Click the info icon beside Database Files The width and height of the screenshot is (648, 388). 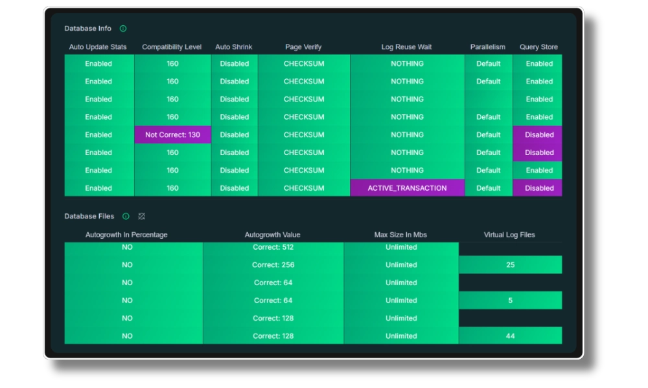tap(126, 216)
